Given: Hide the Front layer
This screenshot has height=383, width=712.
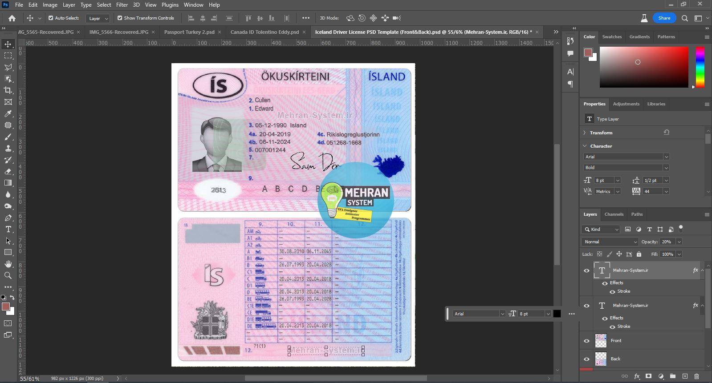Looking at the screenshot, I should tap(586, 341).
